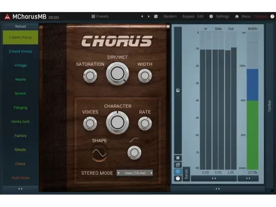
Task: Click the Out meter header
Action: 231,29
